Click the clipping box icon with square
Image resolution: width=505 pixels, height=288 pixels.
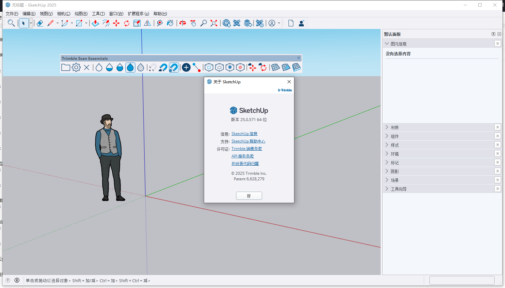(x=209, y=67)
